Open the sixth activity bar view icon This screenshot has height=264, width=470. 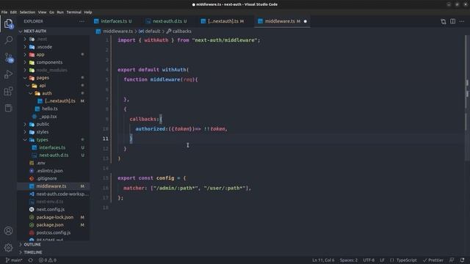click(x=8, y=108)
